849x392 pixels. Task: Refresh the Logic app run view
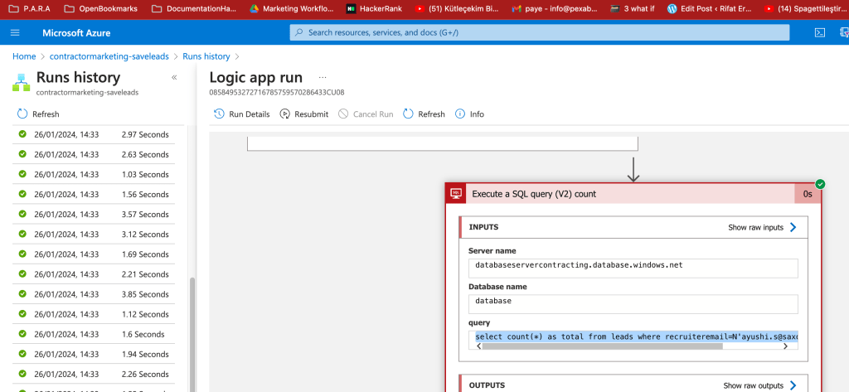pyautogui.click(x=424, y=114)
